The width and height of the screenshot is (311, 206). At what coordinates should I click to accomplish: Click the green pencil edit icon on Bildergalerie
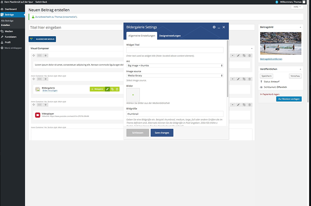pyautogui.click(x=107, y=89)
